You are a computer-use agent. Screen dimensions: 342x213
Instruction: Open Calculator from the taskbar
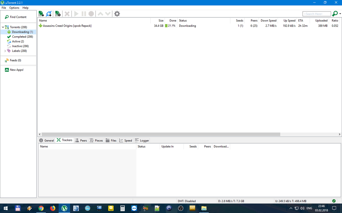click(x=122, y=208)
